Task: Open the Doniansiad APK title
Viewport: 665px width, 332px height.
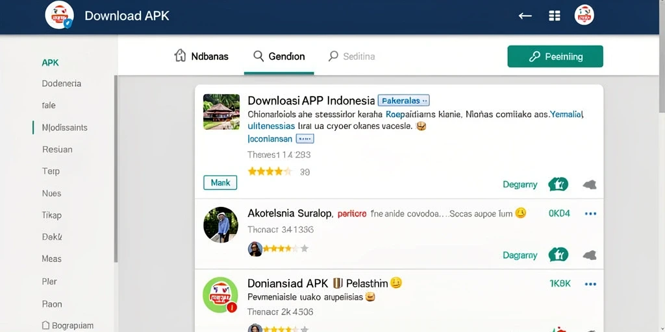Action: tap(318, 283)
